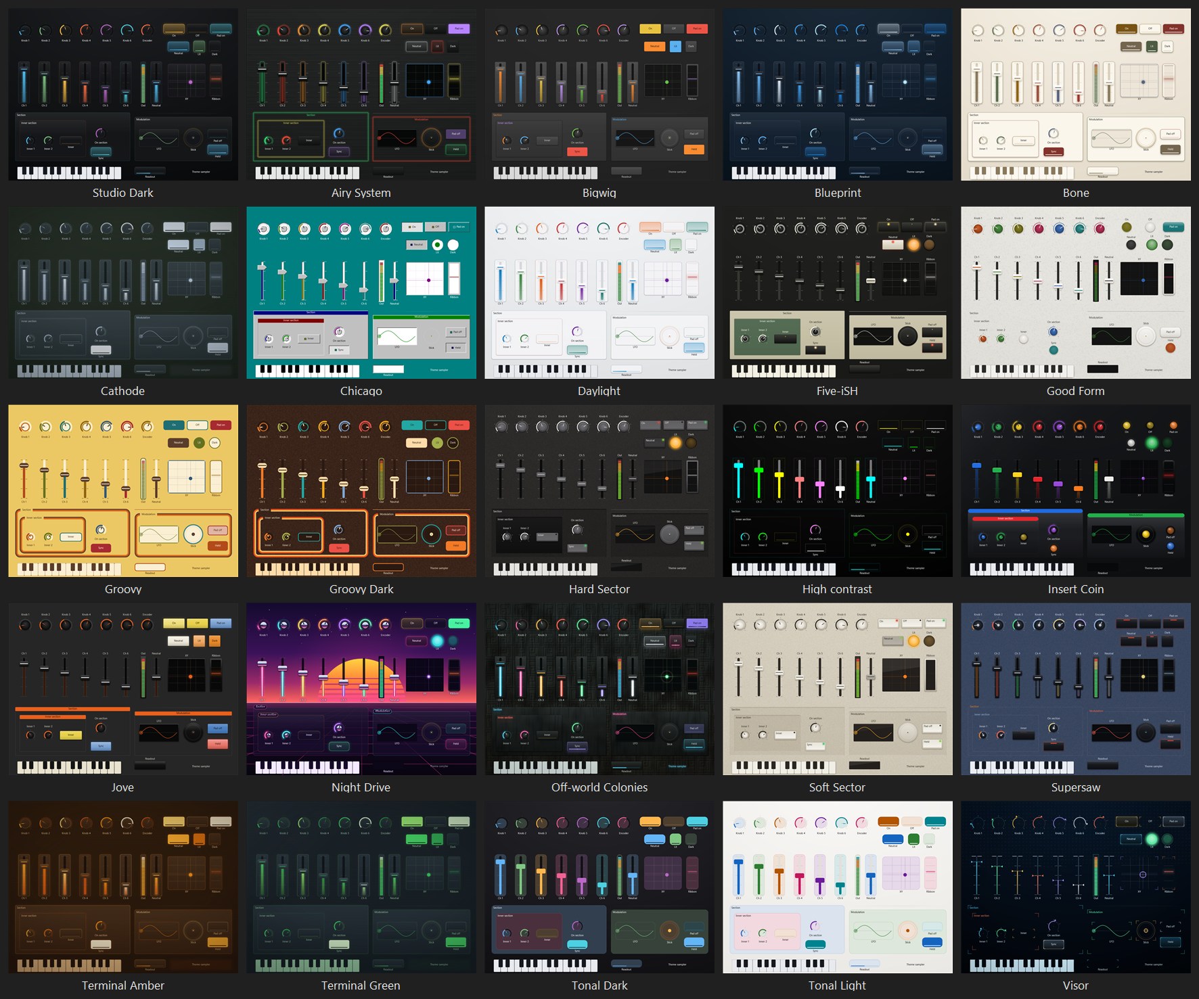This screenshot has width=1199, height=999.
Task: Pick the Hard Sector theme thumbnail
Action: click(x=599, y=491)
